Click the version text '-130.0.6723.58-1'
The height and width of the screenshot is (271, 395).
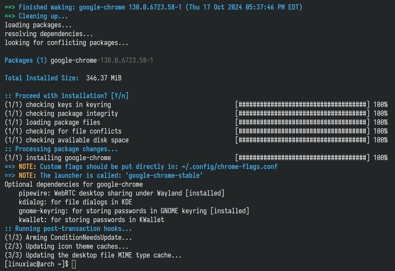point(125,60)
